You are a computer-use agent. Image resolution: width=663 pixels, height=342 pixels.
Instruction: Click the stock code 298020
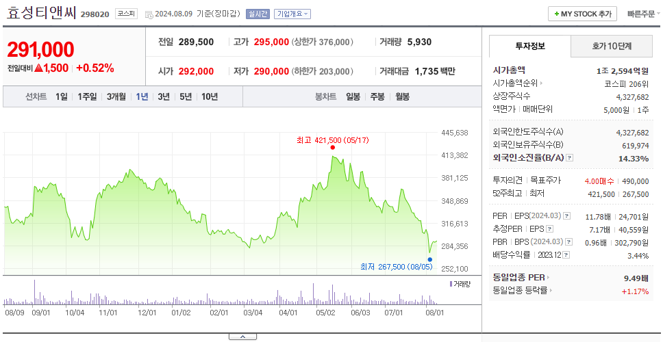94,14
